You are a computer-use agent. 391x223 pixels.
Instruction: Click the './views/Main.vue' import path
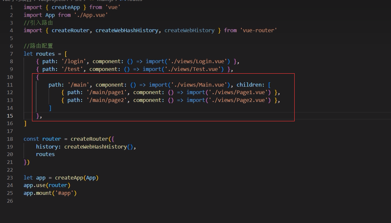pos(200,85)
